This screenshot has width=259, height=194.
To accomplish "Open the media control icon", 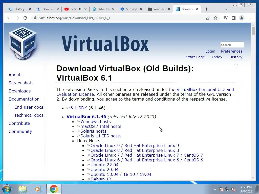I will coord(225,18).
